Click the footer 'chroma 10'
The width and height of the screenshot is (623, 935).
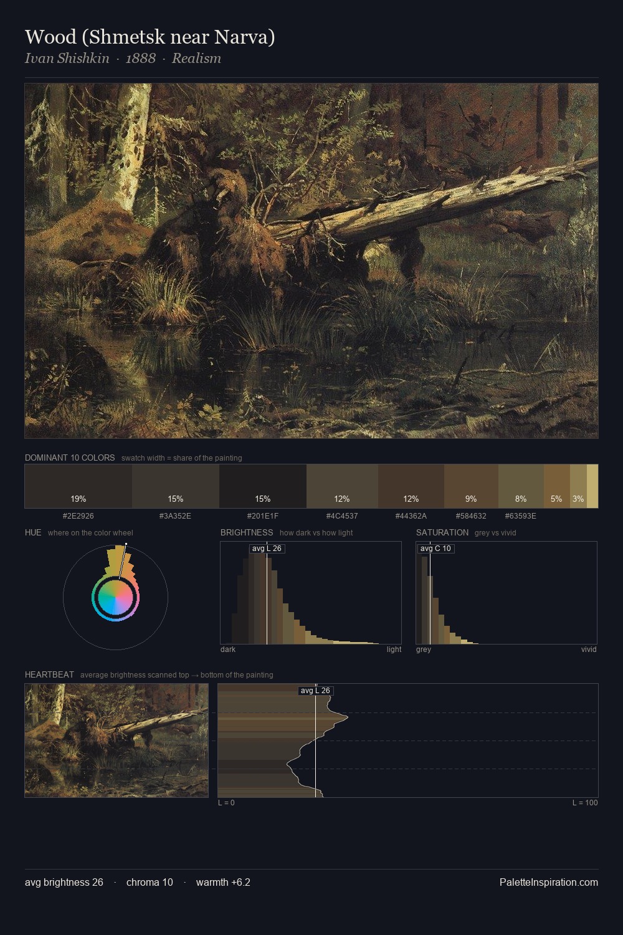150,882
